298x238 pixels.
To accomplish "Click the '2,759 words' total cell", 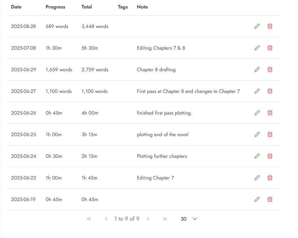I will (x=95, y=70).
